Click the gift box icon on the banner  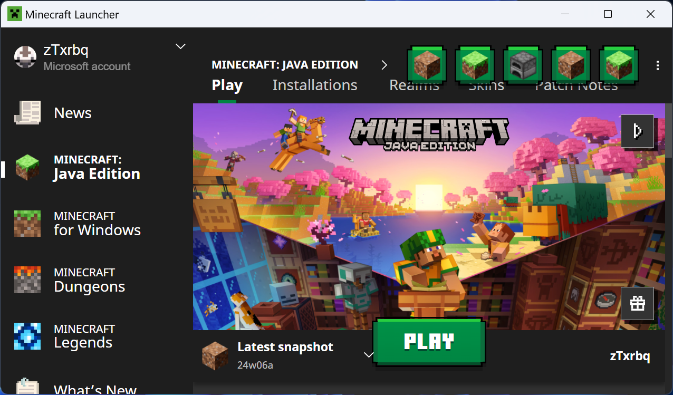click(638, 304)
